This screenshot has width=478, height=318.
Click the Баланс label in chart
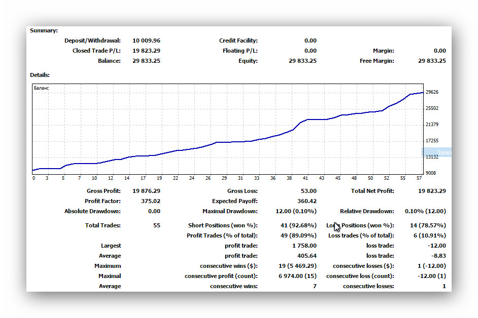coord(41,88)
